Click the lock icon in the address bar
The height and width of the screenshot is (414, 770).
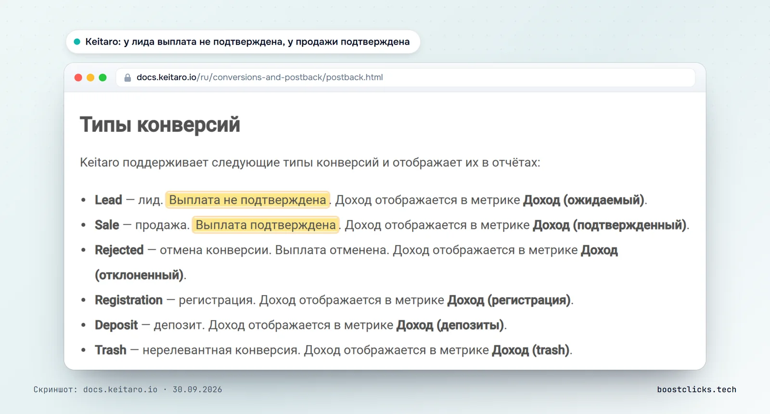click(128, 77)
